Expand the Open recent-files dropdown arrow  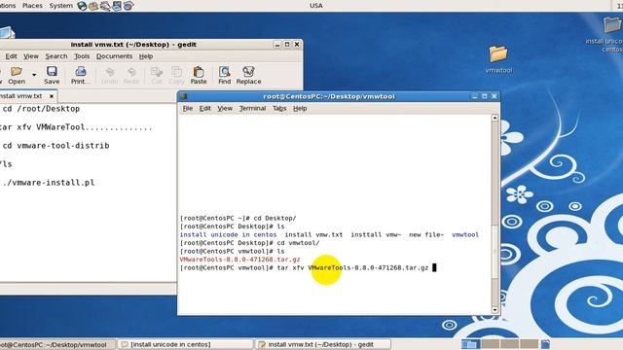coord(34,75)
